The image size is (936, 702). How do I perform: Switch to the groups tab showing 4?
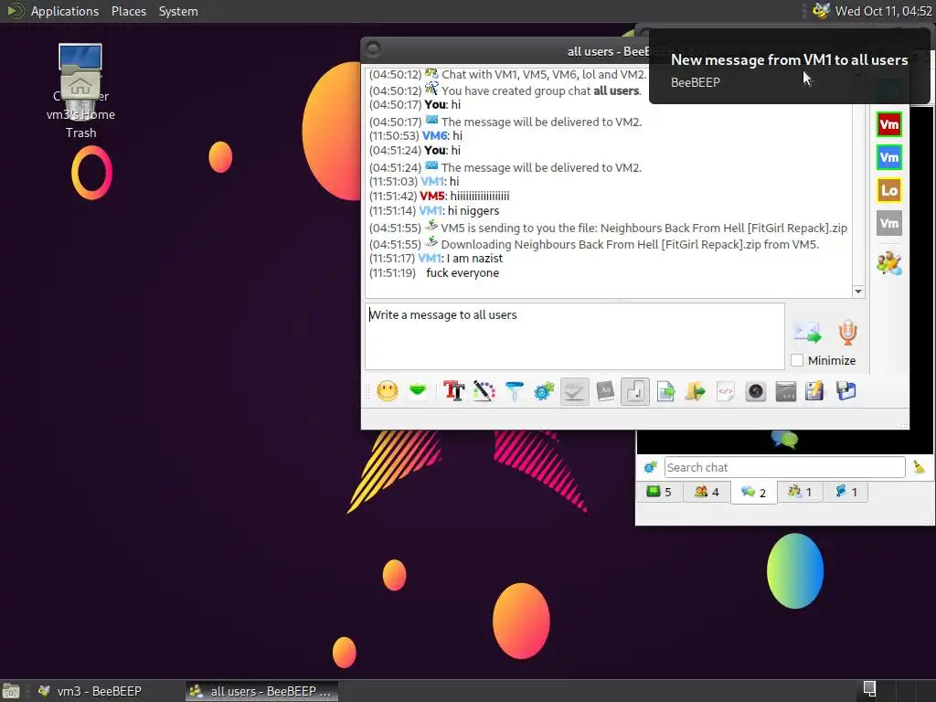click(x=707, y=492)
